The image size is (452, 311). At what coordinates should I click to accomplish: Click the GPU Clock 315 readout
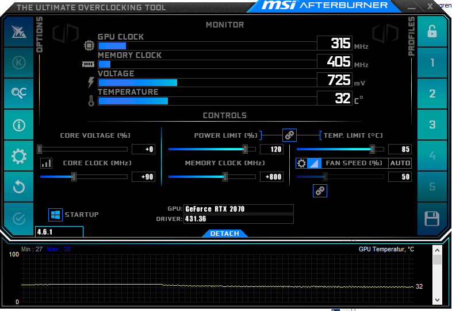(x=335, y=43)
